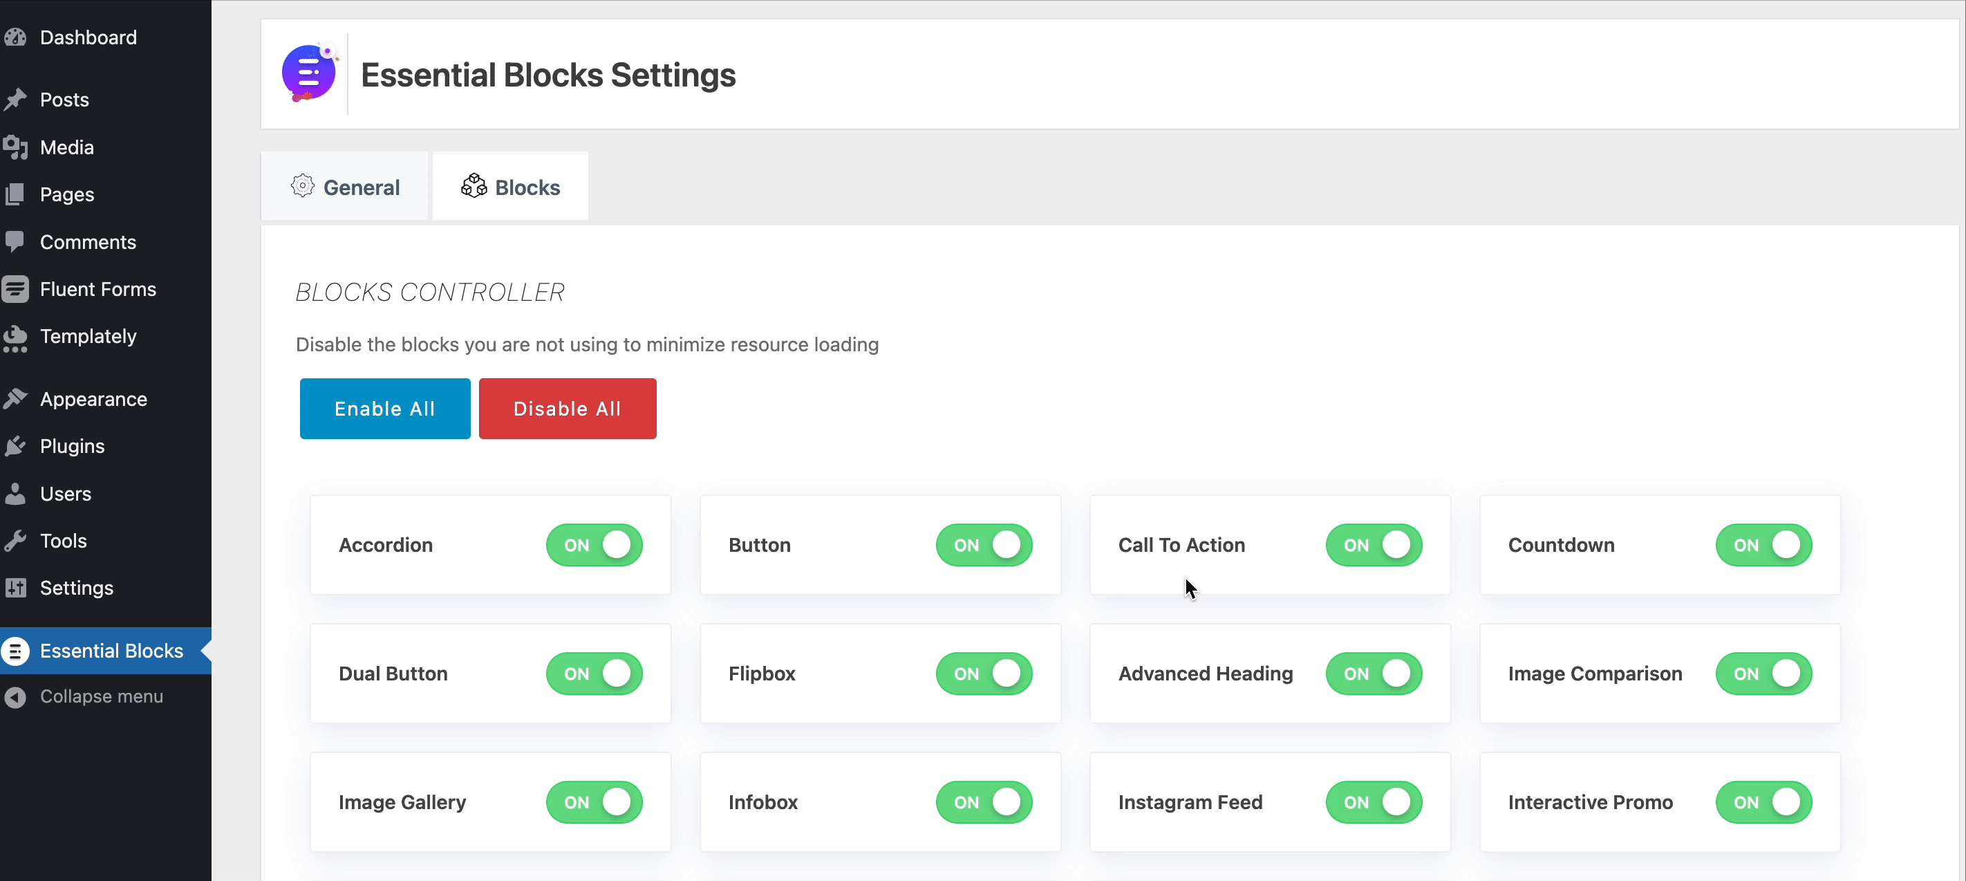
Task: Click the Image Gallery label
Action: 402,801
